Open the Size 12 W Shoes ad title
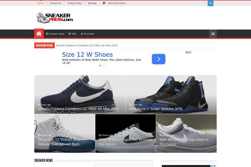 point(87,55)
